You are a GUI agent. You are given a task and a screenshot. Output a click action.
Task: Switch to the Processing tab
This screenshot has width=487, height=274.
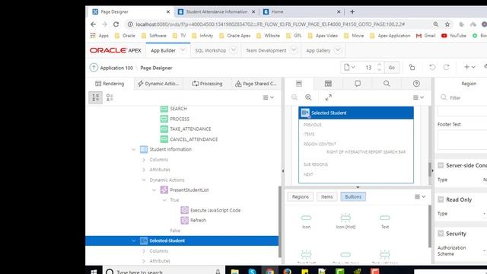coord(207,84)
